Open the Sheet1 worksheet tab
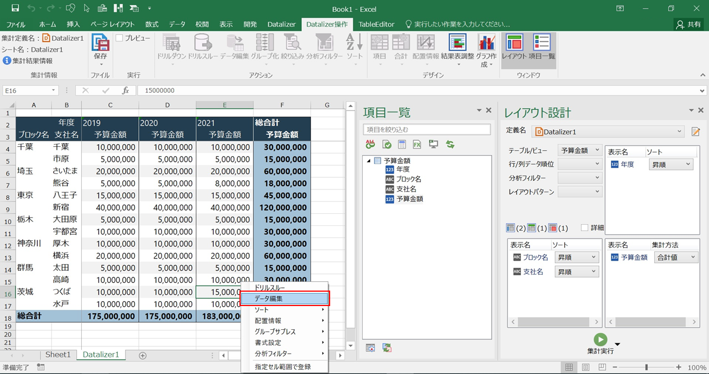This screenshot has width=709, height=374. [x=58, y=355]
